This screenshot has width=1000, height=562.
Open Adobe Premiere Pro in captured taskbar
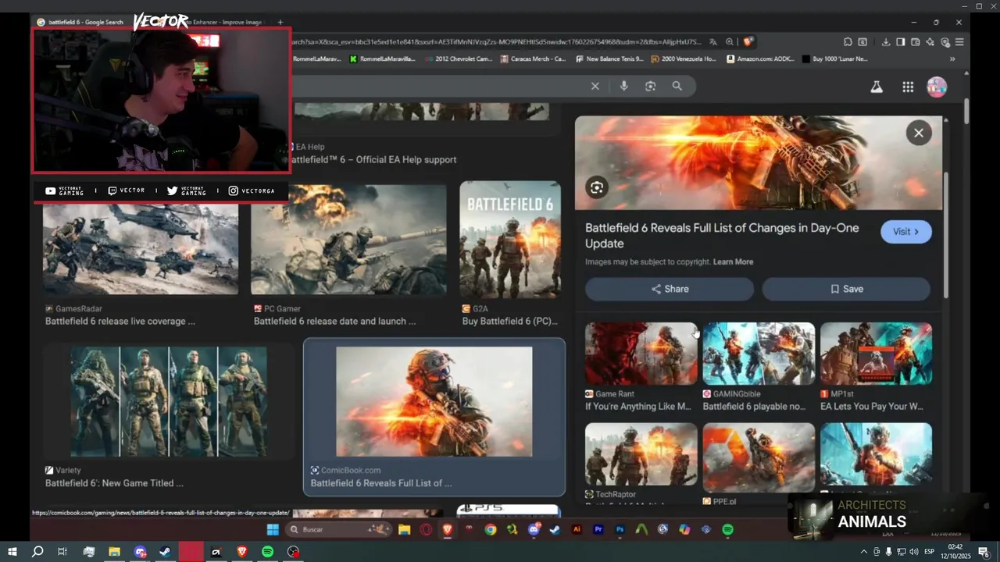[x=598, y=529]
